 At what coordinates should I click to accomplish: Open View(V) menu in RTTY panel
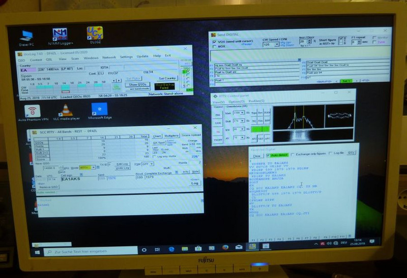[x=219, y=102]
